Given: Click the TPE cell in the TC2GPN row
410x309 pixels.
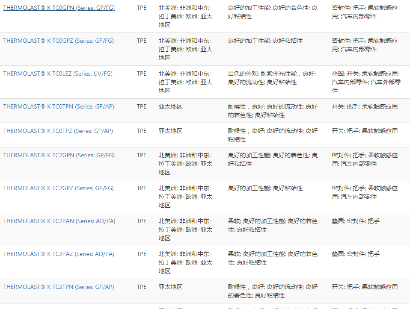Looking at the screenshot, I should pos(142,155).
